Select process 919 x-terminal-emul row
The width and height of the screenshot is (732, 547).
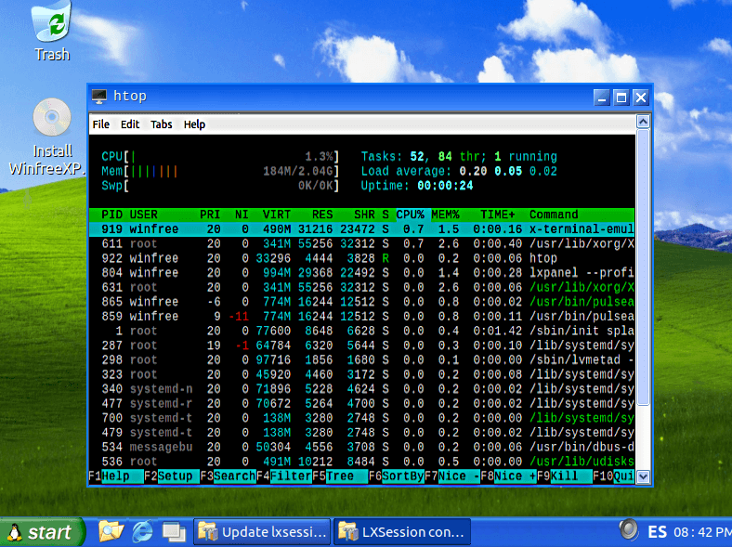pos(361,229)
